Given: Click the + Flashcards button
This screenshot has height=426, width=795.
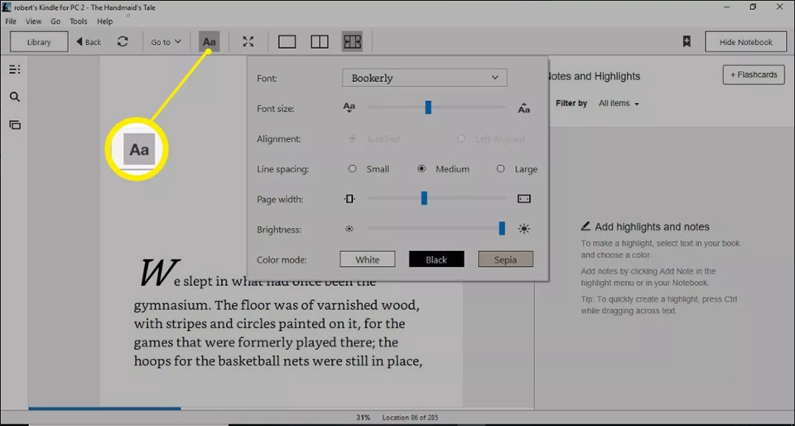Looking at the screenshot, I should pos(754,75).
